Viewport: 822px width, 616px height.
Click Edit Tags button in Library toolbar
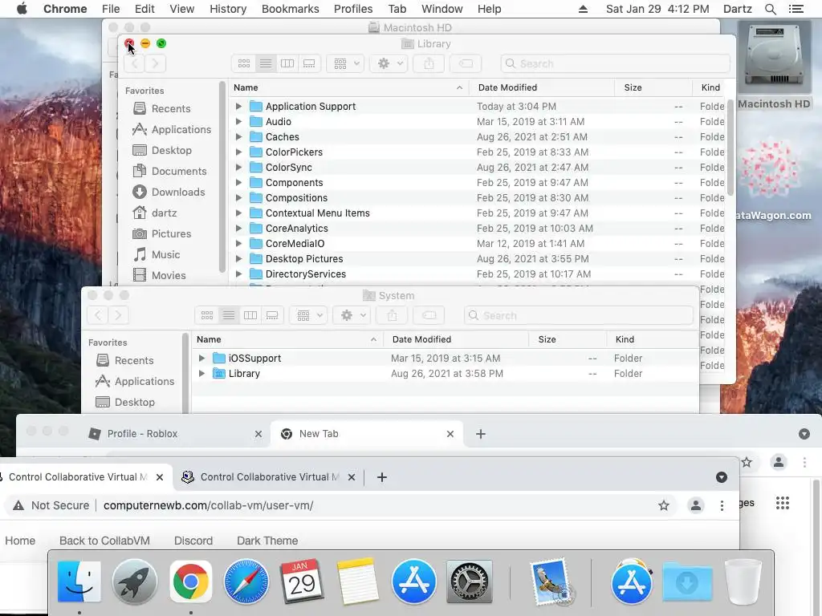pyautogui.click(x=466, y=63)
